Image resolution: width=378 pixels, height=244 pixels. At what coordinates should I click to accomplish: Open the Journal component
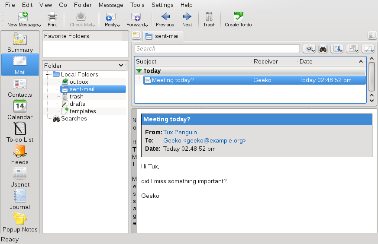(x=20, y=200)
